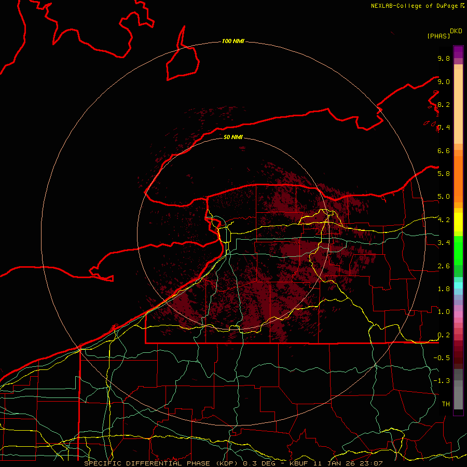Click the TH threshold label on the scale
The height and width of the screenshot is (467, 467).
(445, 404)
